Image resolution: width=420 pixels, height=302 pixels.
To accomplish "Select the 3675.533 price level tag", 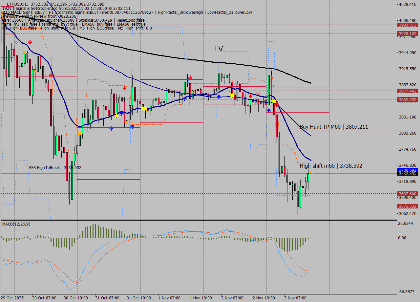I will point(407,206).
